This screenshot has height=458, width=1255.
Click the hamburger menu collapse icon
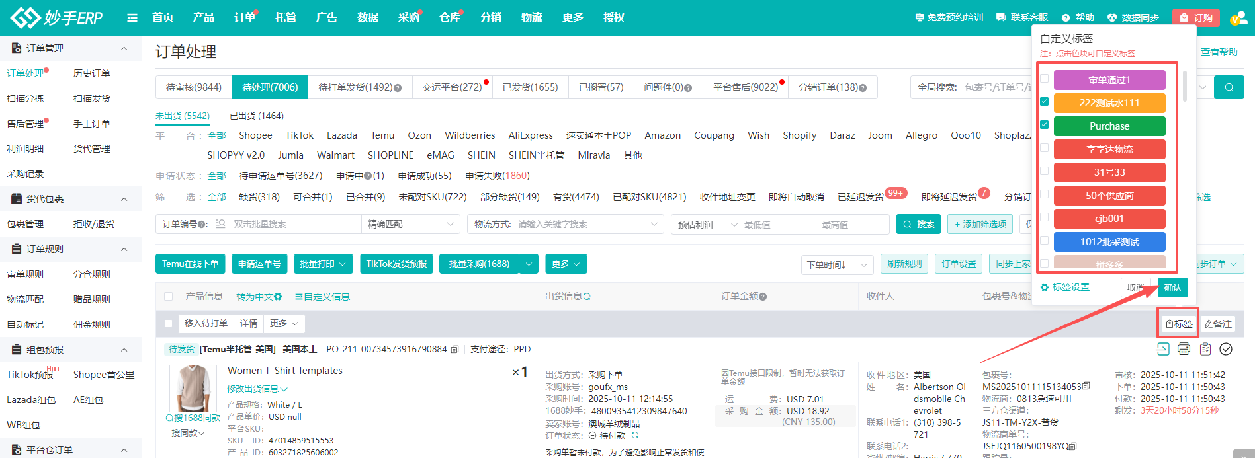click(x=132, y=18)
